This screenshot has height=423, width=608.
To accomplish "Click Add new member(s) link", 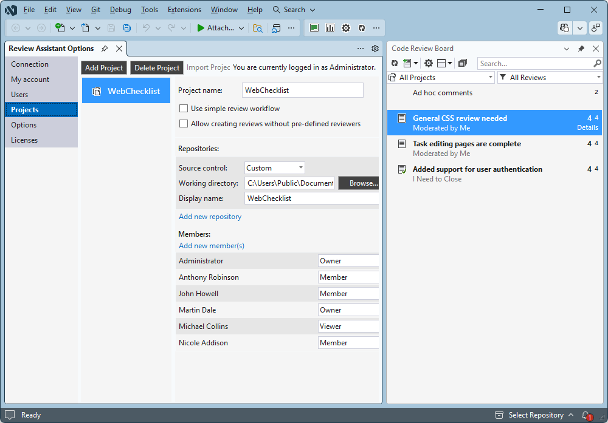I will pyautogui.click(x=212, y=246).
